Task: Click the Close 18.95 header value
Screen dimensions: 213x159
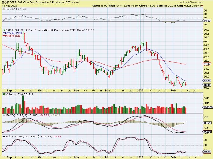Action: [147, 6]
